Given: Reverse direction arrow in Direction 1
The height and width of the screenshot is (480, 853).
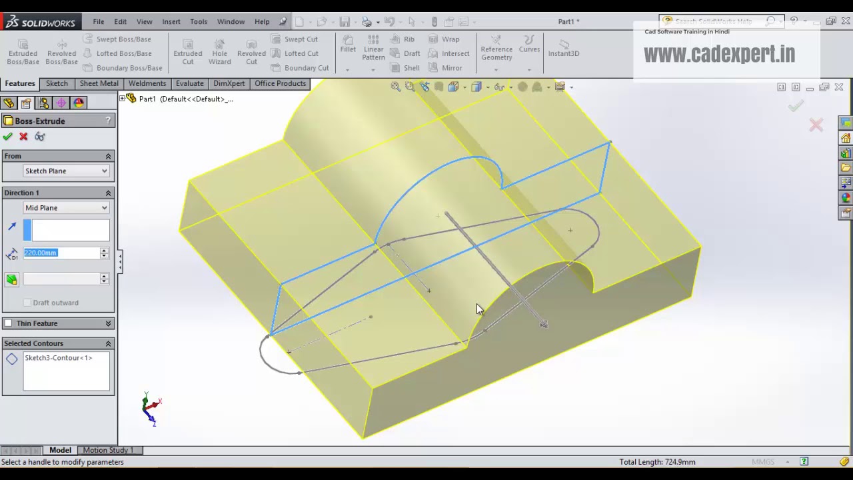Looking at the screenshot, I should (12, 227).
